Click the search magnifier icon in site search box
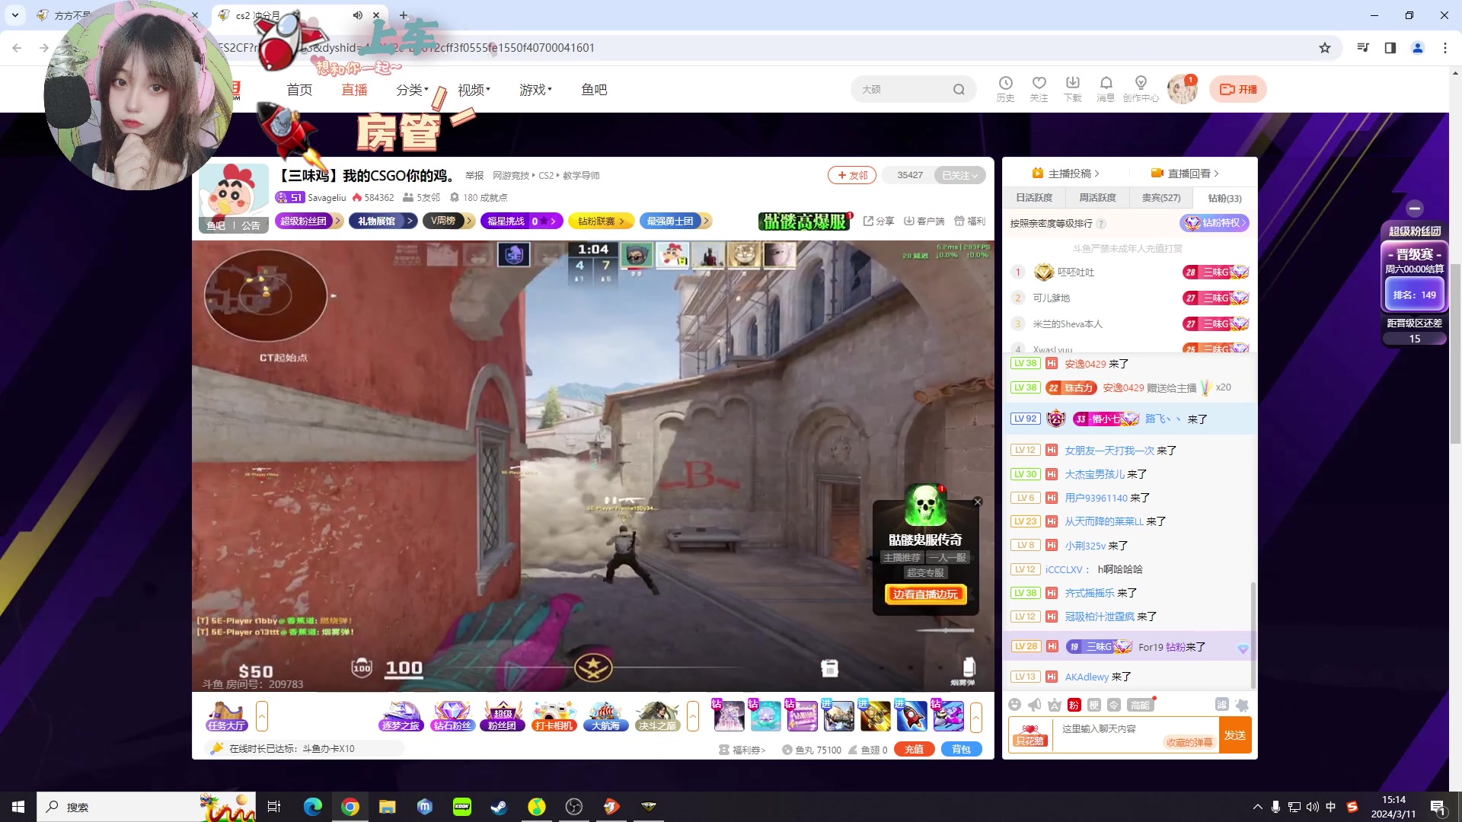1462x822 pixels. (x=959, y=89)
